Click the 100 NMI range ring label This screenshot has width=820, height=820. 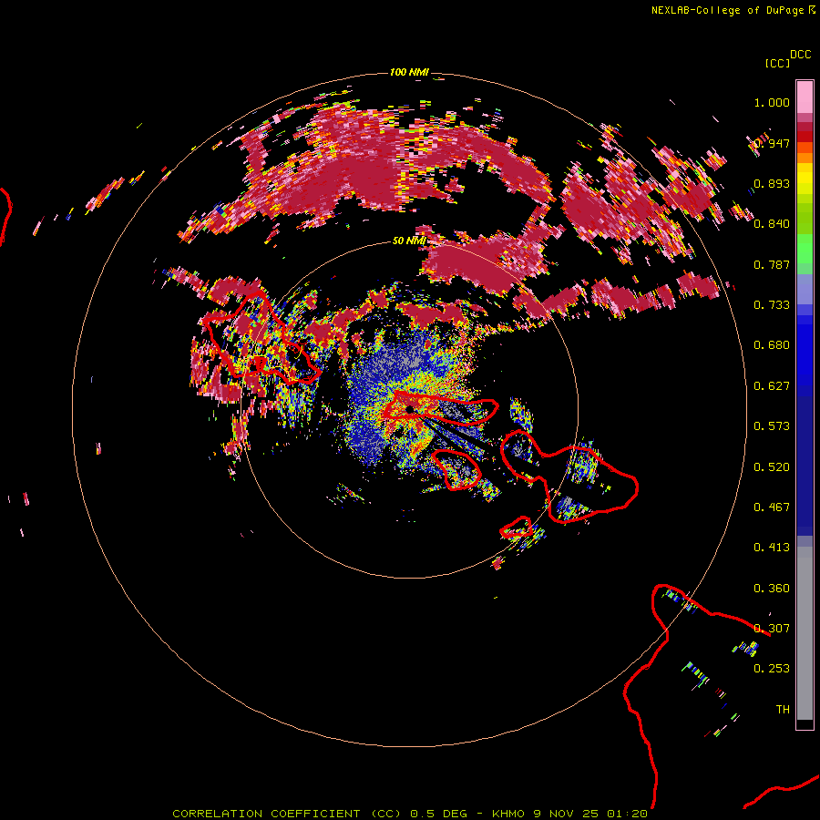409,72
